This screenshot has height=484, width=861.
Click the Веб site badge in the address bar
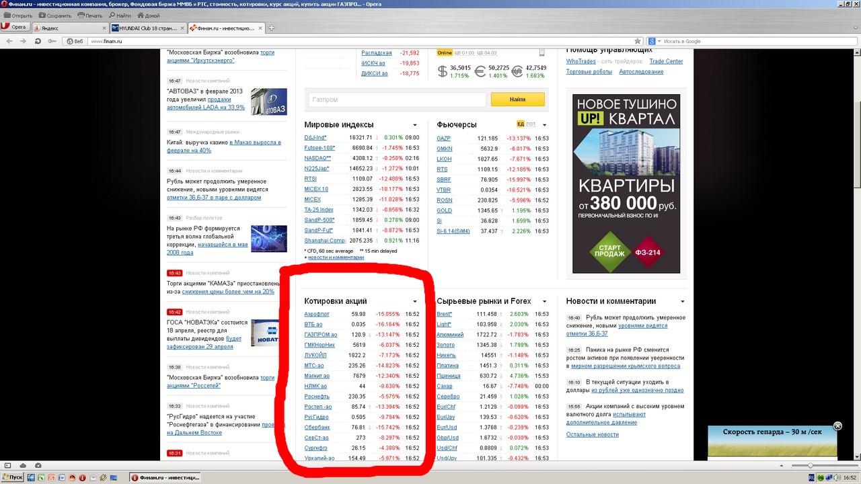pyautogui.click(x=74, y=41)
